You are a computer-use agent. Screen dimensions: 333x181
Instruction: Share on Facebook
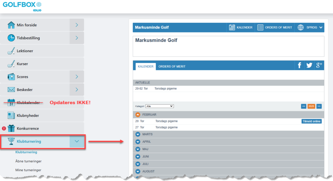pos(300,65)
